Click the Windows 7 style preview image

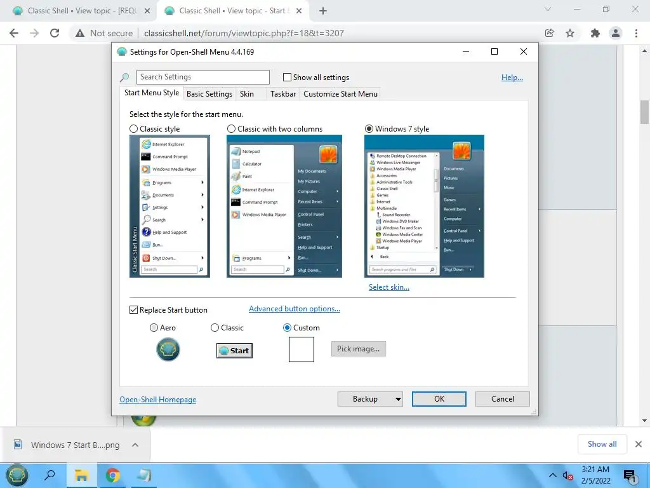424,207
